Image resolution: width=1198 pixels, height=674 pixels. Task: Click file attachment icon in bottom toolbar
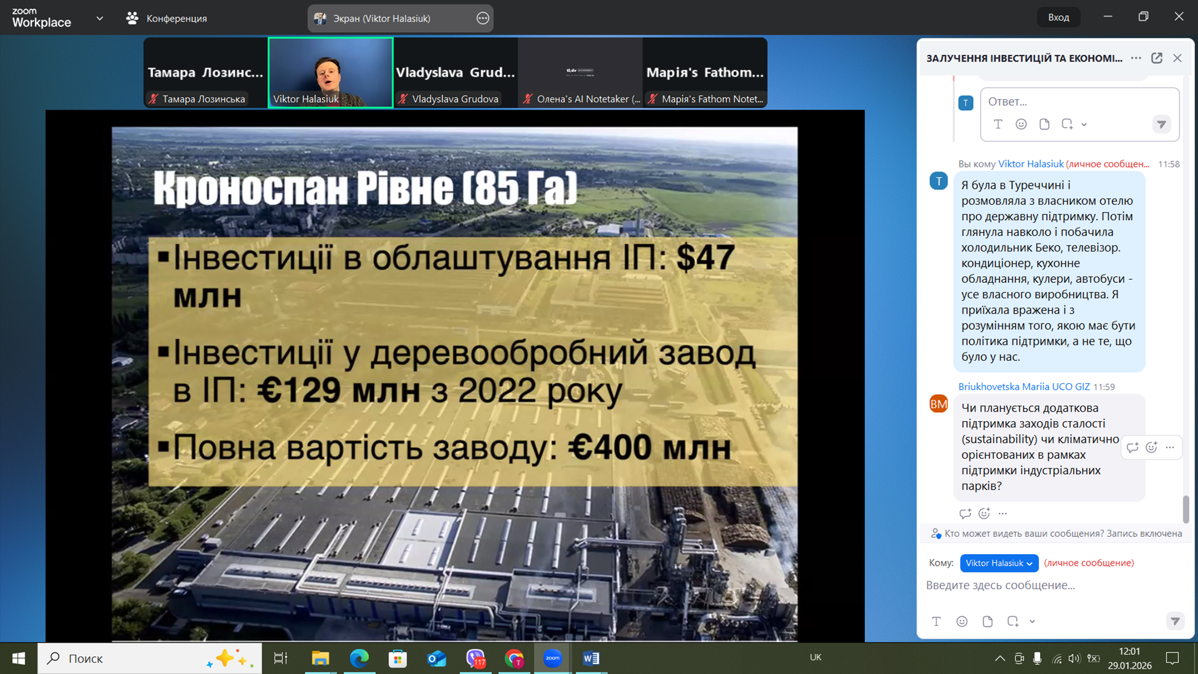(x=987, y=621)
